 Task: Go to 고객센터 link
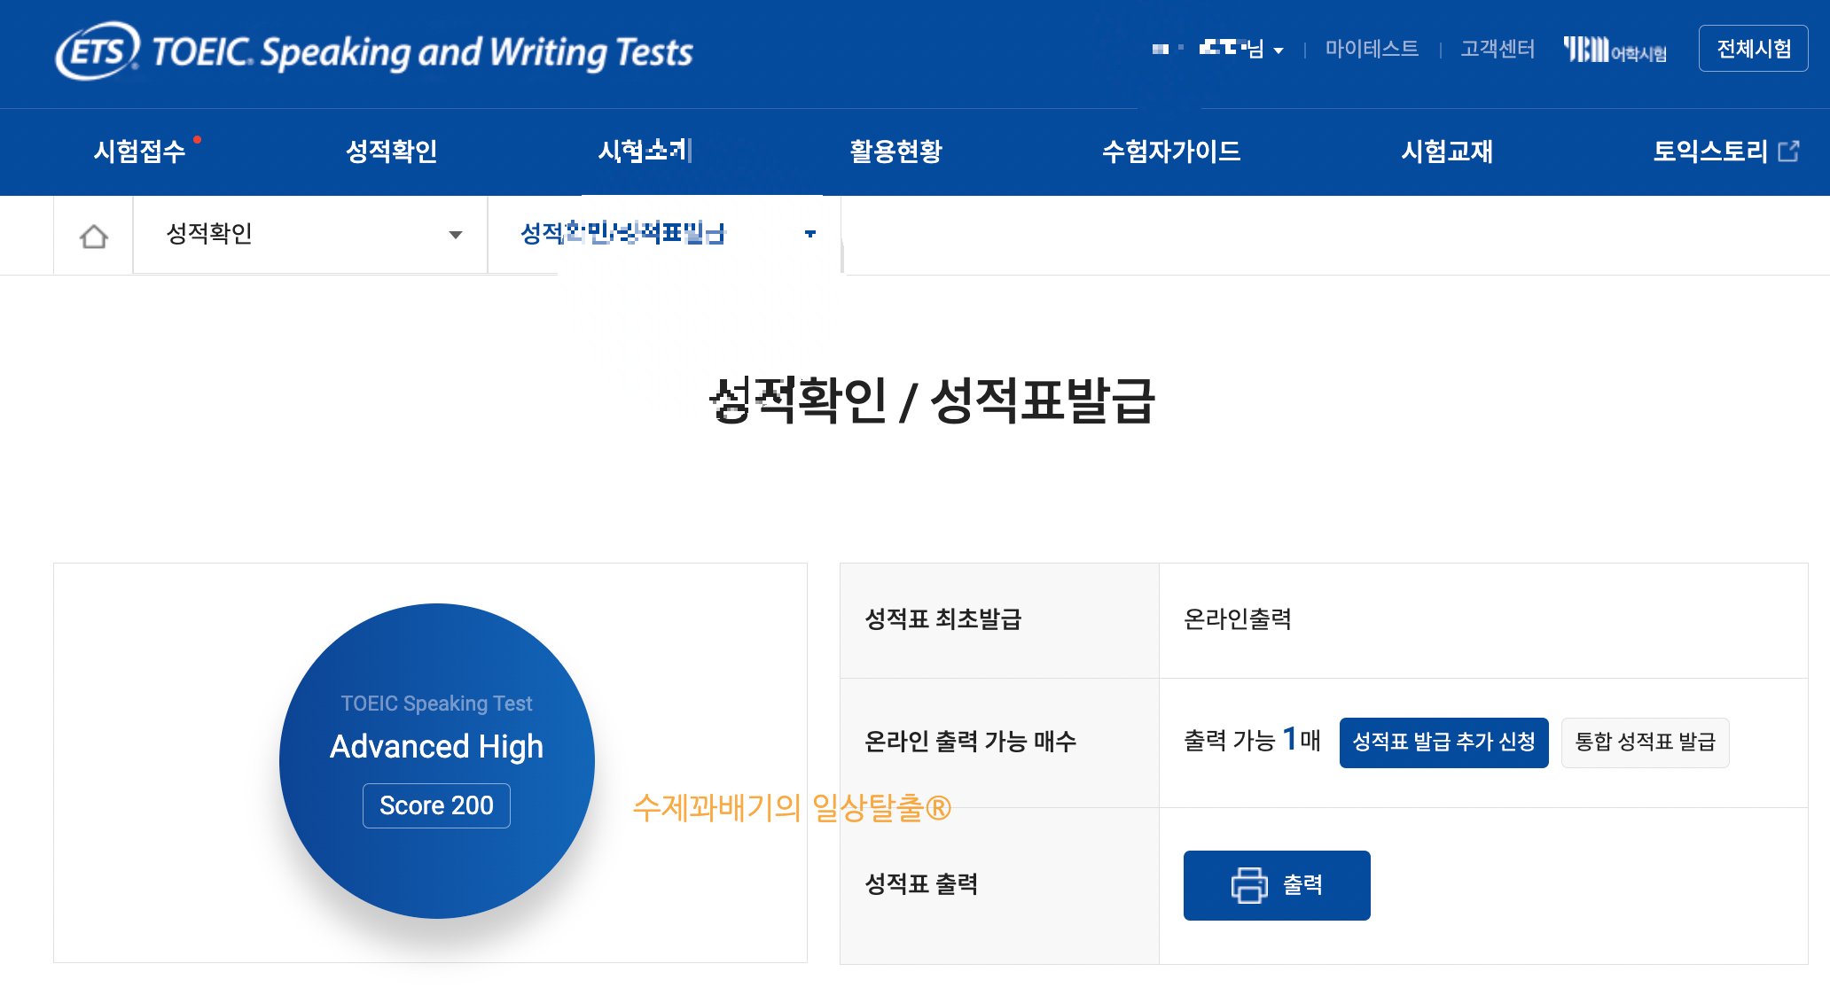[x=1497, y=49]
